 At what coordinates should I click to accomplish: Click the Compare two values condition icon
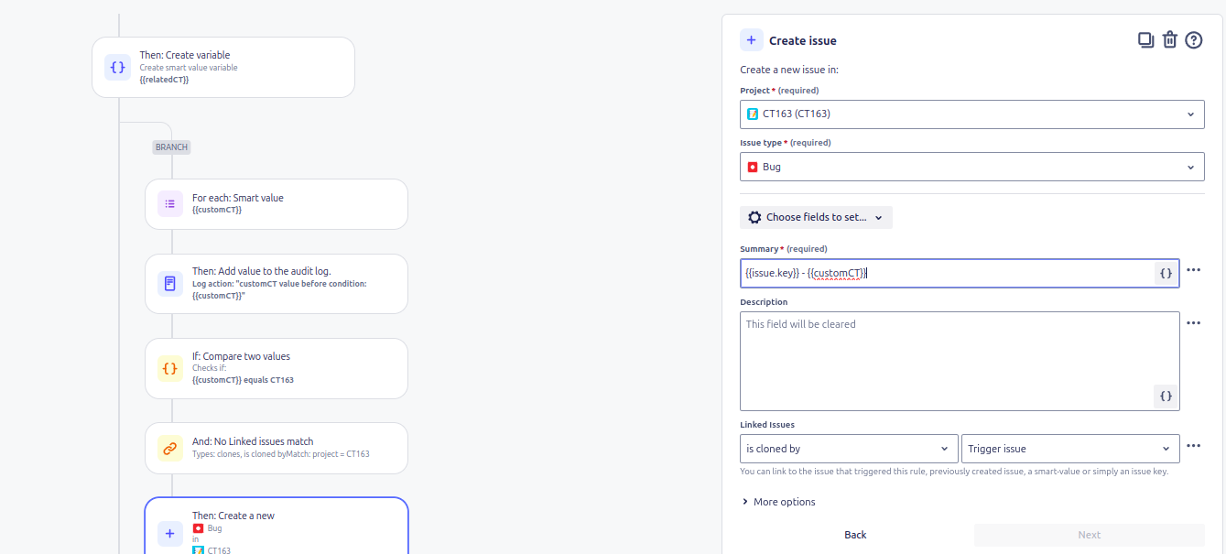coord(170,368)
